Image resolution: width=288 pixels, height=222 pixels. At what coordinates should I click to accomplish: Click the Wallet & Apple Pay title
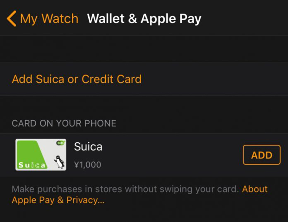click(144, 19)
